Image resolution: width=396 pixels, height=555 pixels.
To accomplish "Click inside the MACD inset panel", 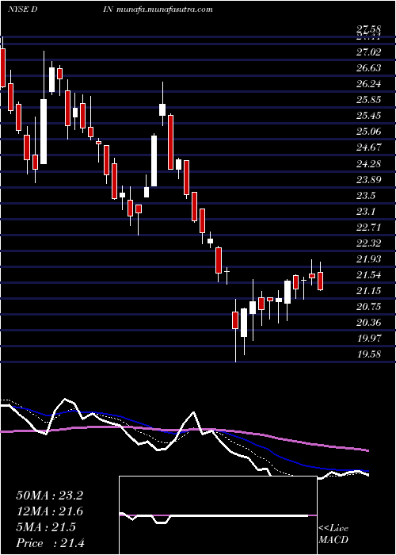I will coord(218,515).
